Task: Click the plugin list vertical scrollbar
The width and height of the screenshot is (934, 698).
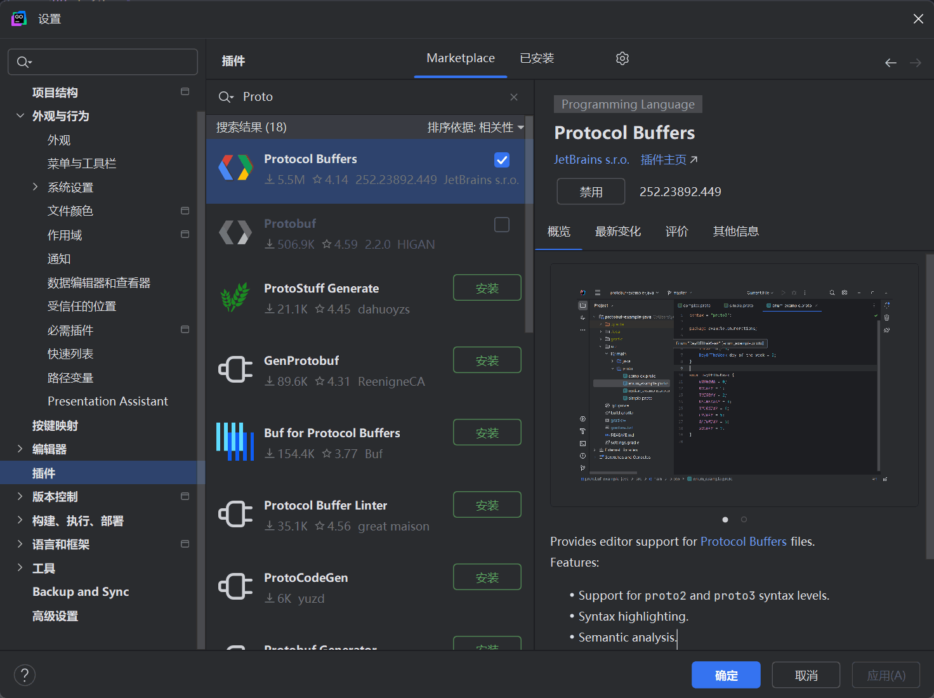Action: coord(529,223)
